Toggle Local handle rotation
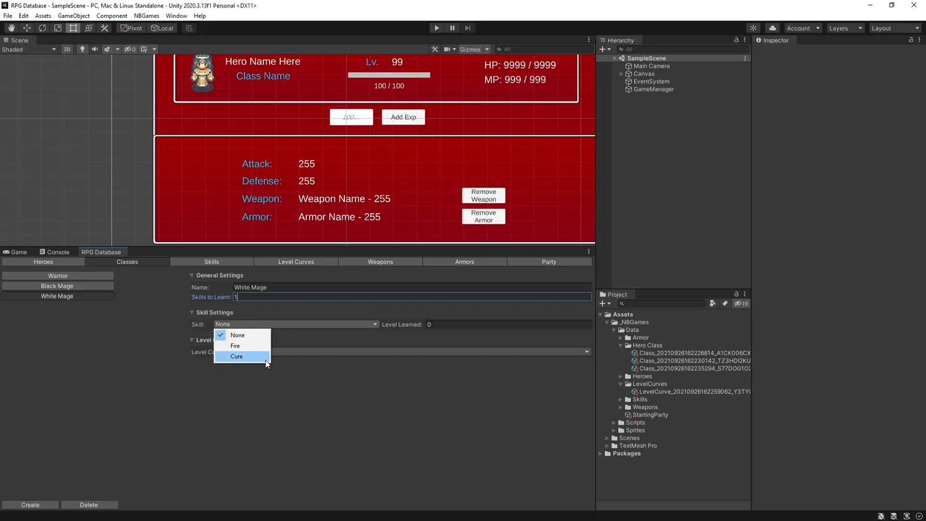This screenshot has height=521, width=926. click(x=162, y=28)
